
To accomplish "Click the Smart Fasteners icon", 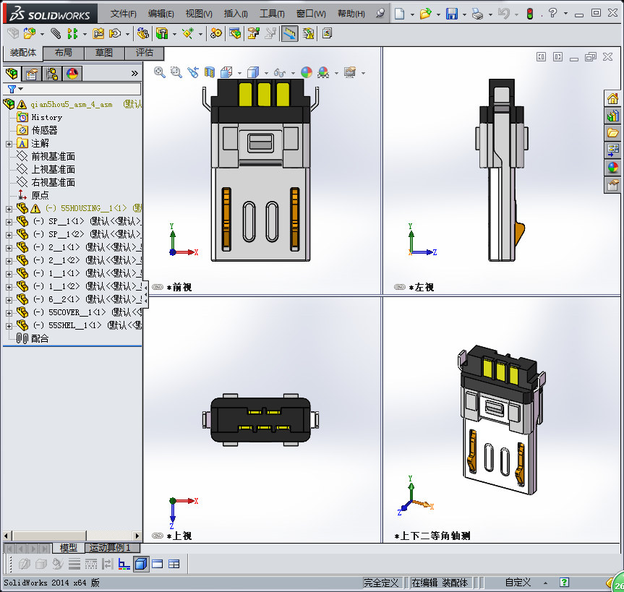I will [x=98, y=33].
